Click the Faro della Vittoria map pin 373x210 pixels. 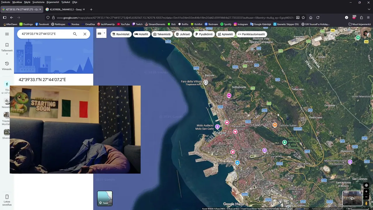(206, 83)
